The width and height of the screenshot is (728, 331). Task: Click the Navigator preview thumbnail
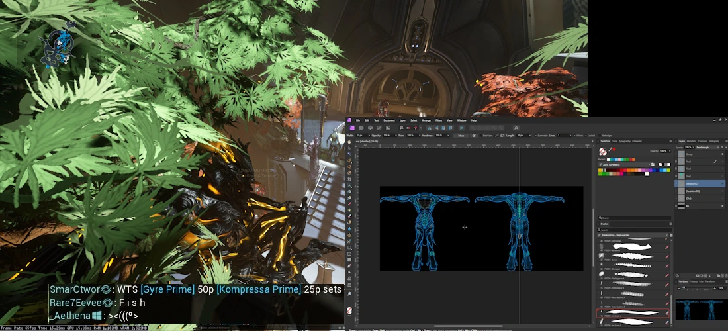click(x=702, y=310)
